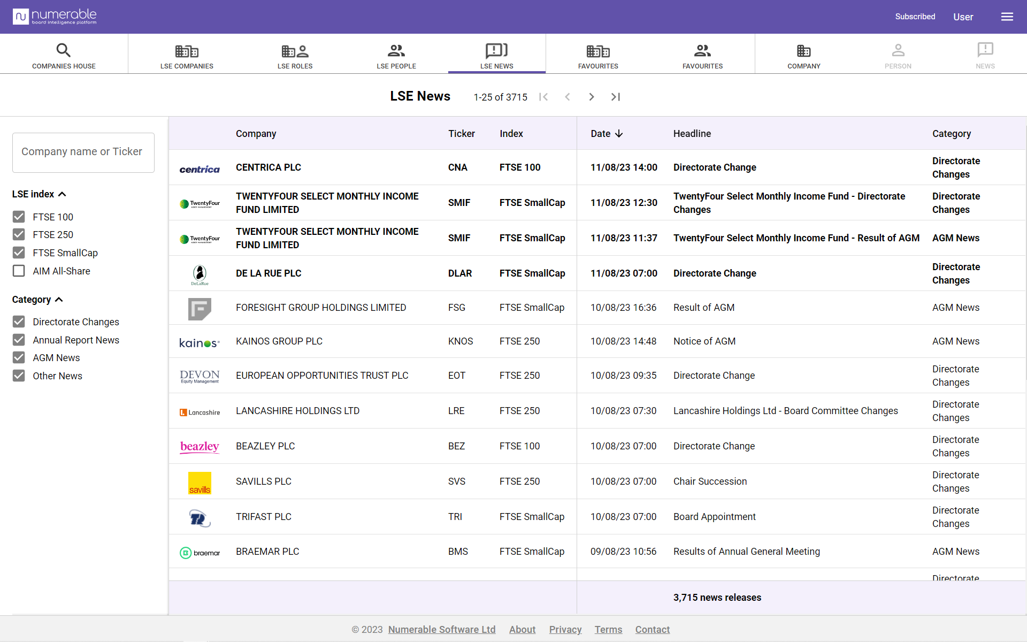Collapse the Category filter section

click(37, 300)
